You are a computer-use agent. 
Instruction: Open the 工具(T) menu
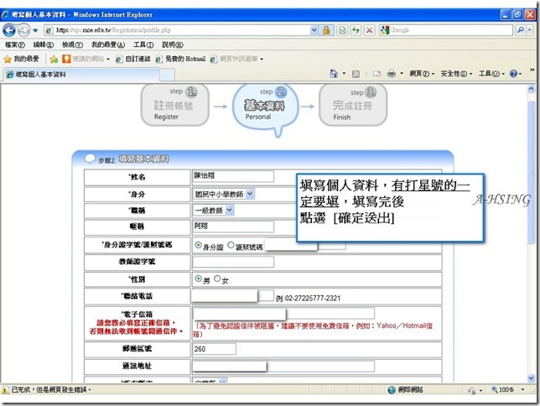click(143, 44)
